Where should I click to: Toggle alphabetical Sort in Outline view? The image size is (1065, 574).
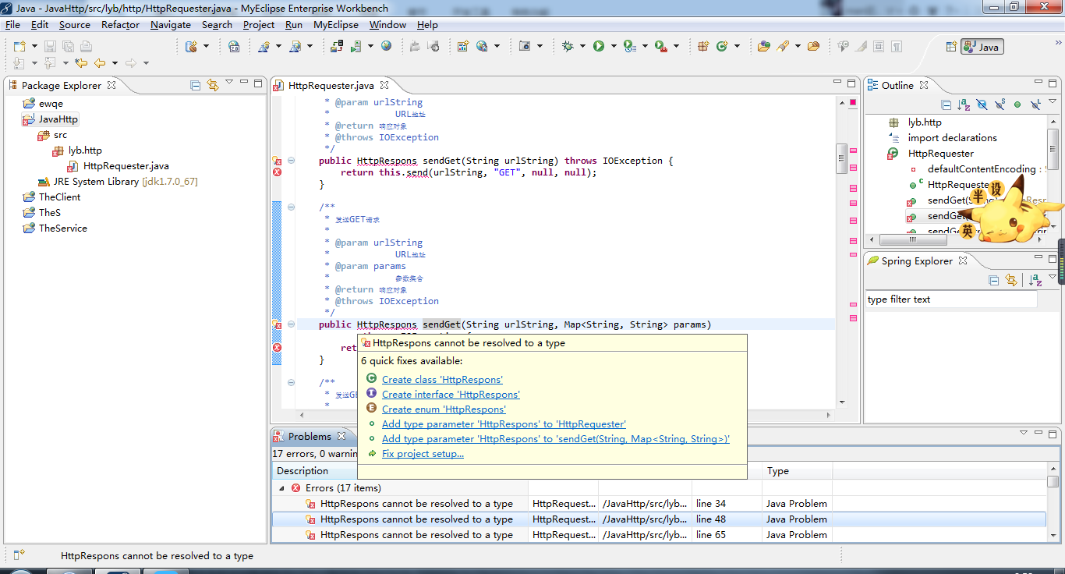pyautogui.click(x=964, y=105)
